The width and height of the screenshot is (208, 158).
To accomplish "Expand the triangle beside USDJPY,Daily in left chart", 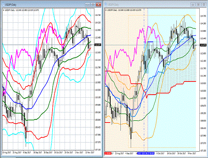I will tap(3, 10).
